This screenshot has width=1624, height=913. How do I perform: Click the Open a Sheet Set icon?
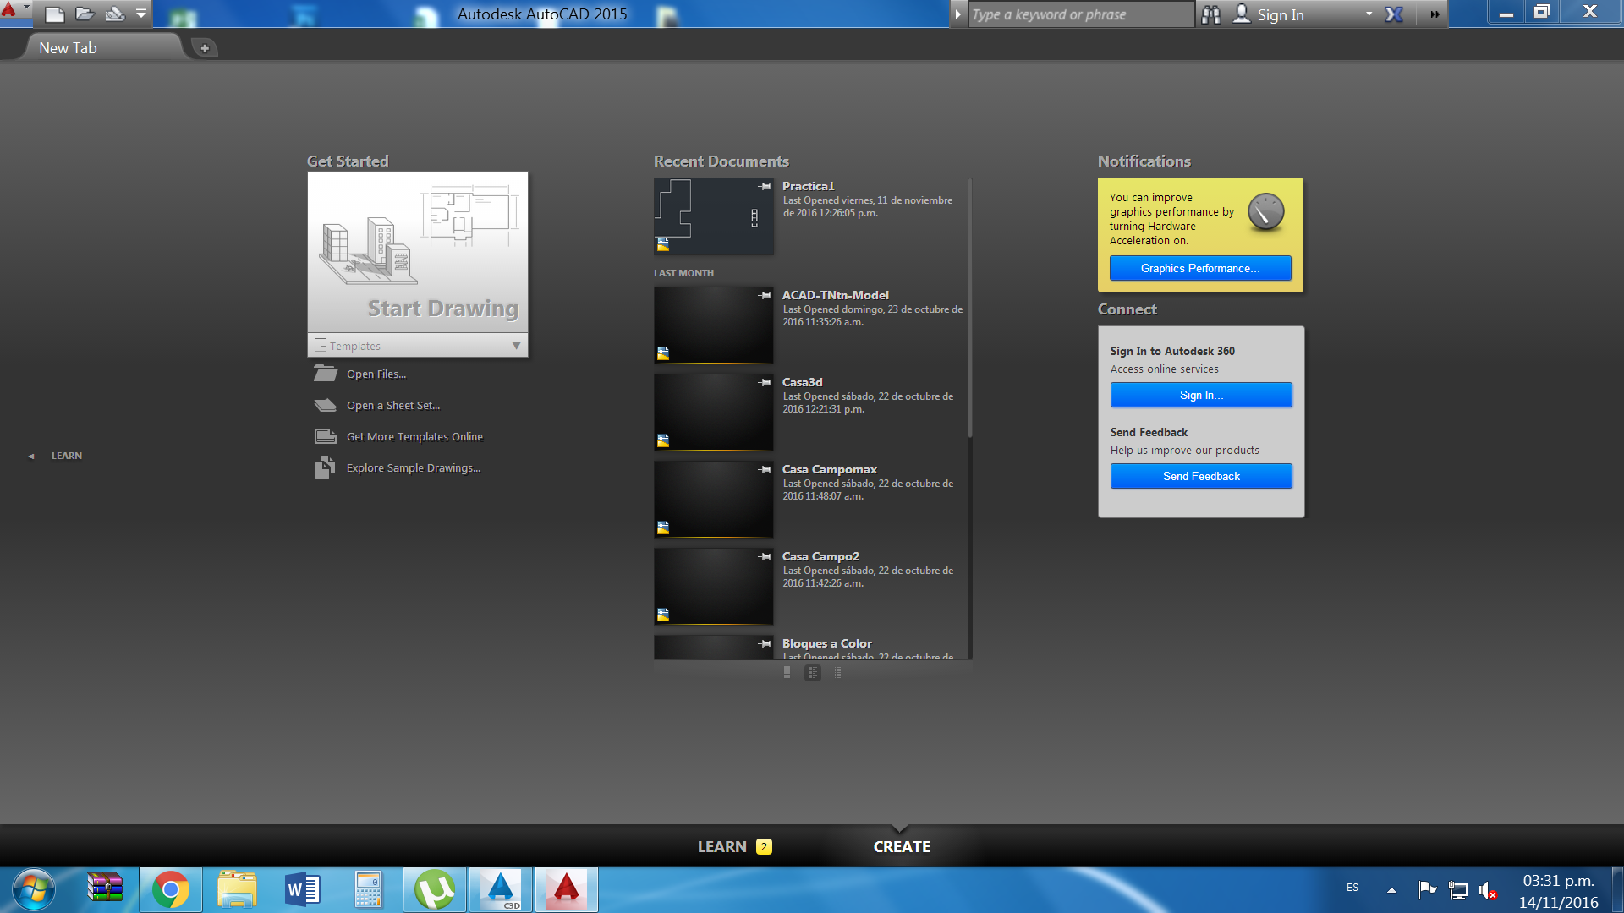(325, 405)
